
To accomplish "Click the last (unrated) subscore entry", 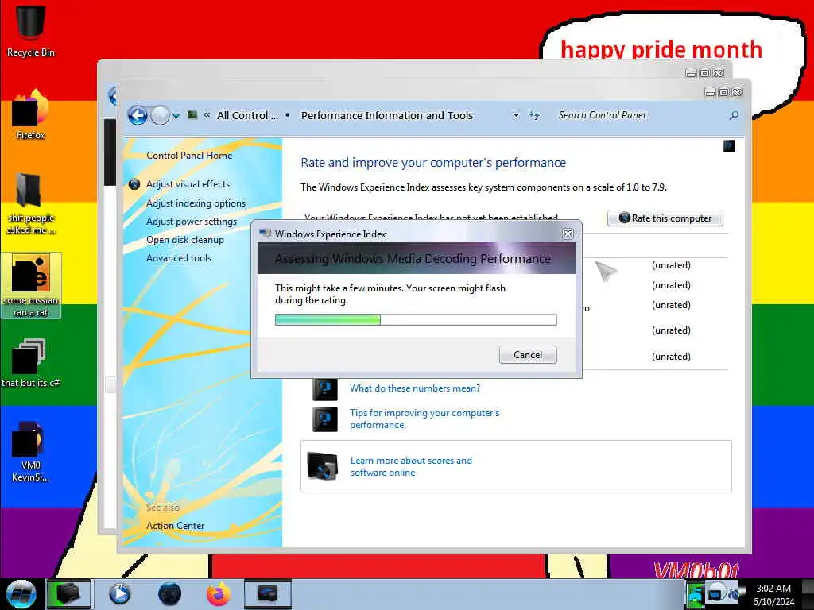I will point(671,357).
